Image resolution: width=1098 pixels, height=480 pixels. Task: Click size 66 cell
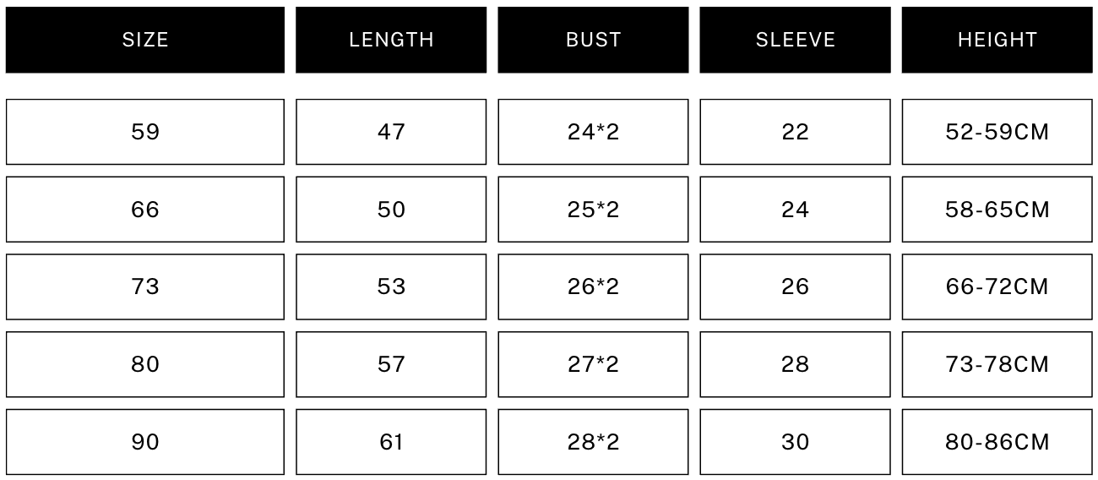click(145, 210)
